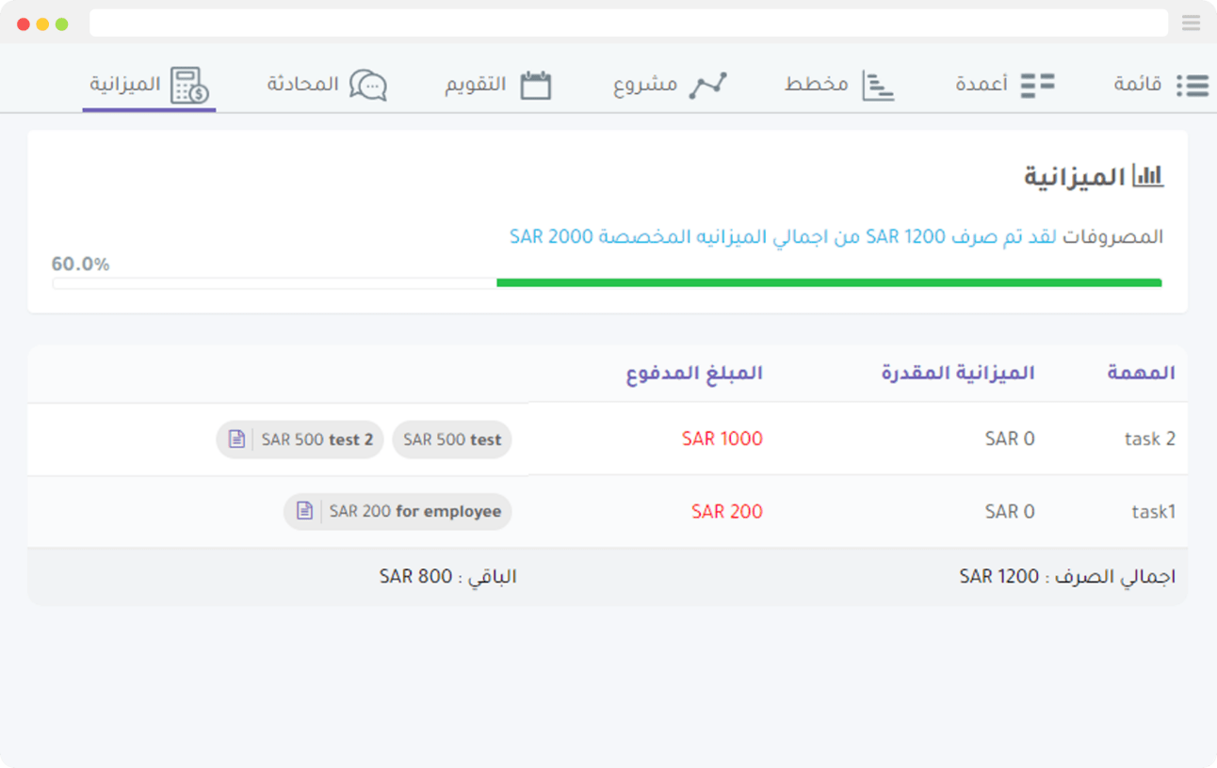Click the budget calculator icon in tab bar
Screen dimensions: 1217x768
tap(189, 86)
